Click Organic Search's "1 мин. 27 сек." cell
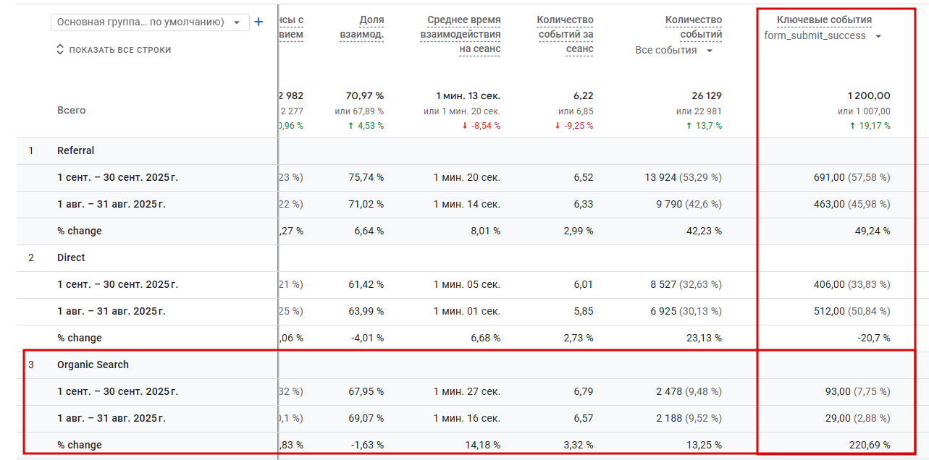 pos(466,392)
